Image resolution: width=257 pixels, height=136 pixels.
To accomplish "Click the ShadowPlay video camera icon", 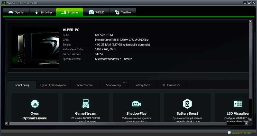I will [136, 104].
